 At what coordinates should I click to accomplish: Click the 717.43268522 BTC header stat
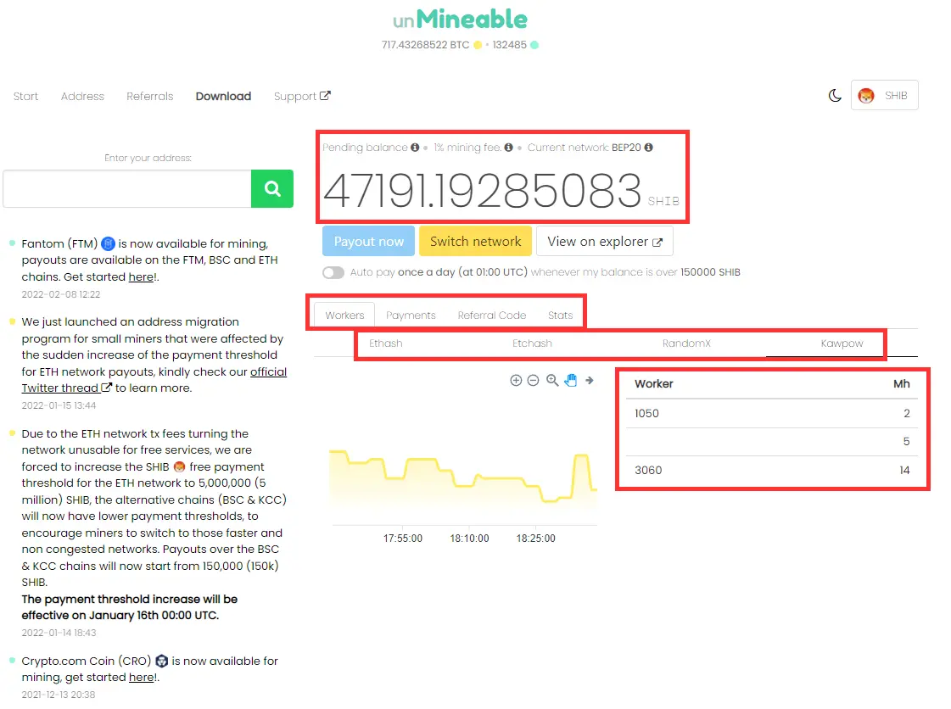point(425,45)
